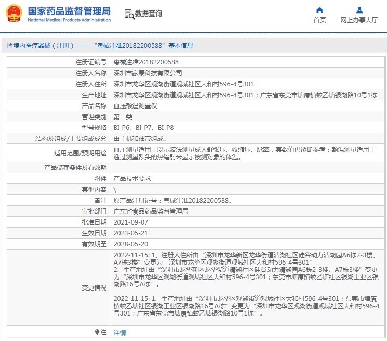Open the 详情 link at bottom

119,332
